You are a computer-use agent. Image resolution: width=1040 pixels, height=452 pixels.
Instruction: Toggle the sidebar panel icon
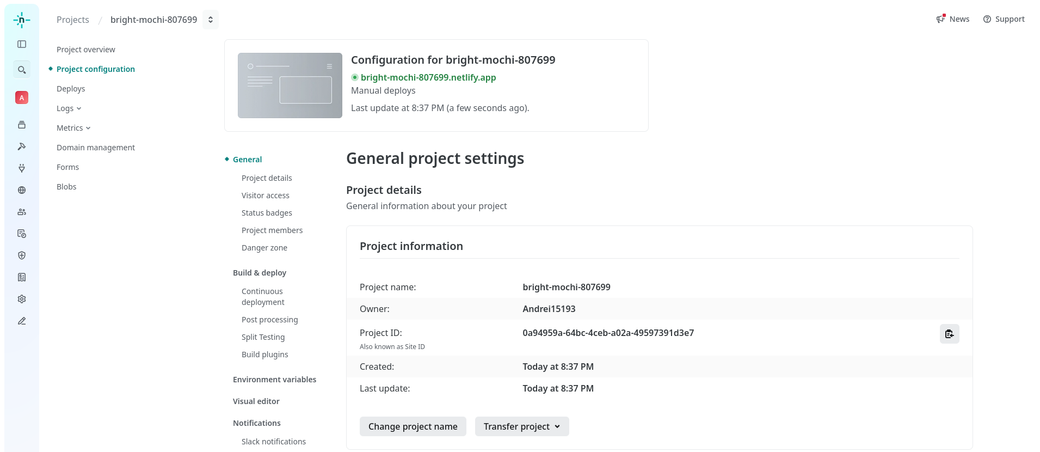(x=22, y=44)
